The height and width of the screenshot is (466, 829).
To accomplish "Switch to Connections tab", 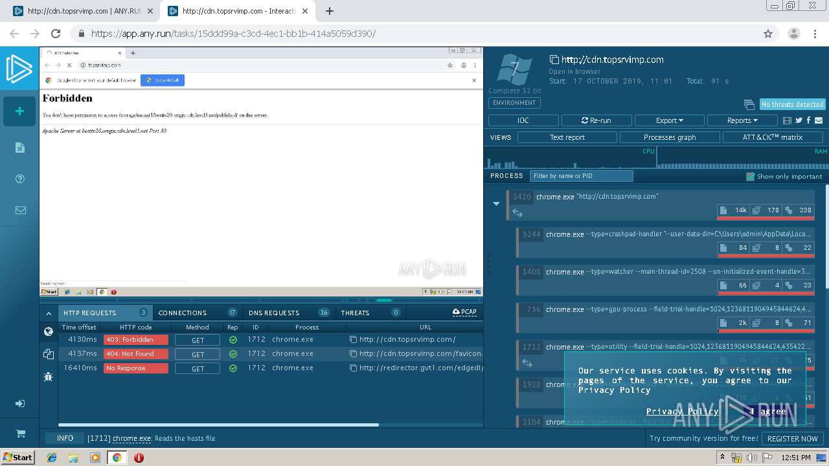I will tap(198, 313).
